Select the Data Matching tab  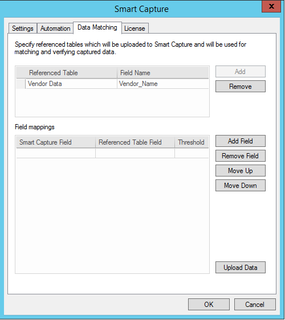97,27
